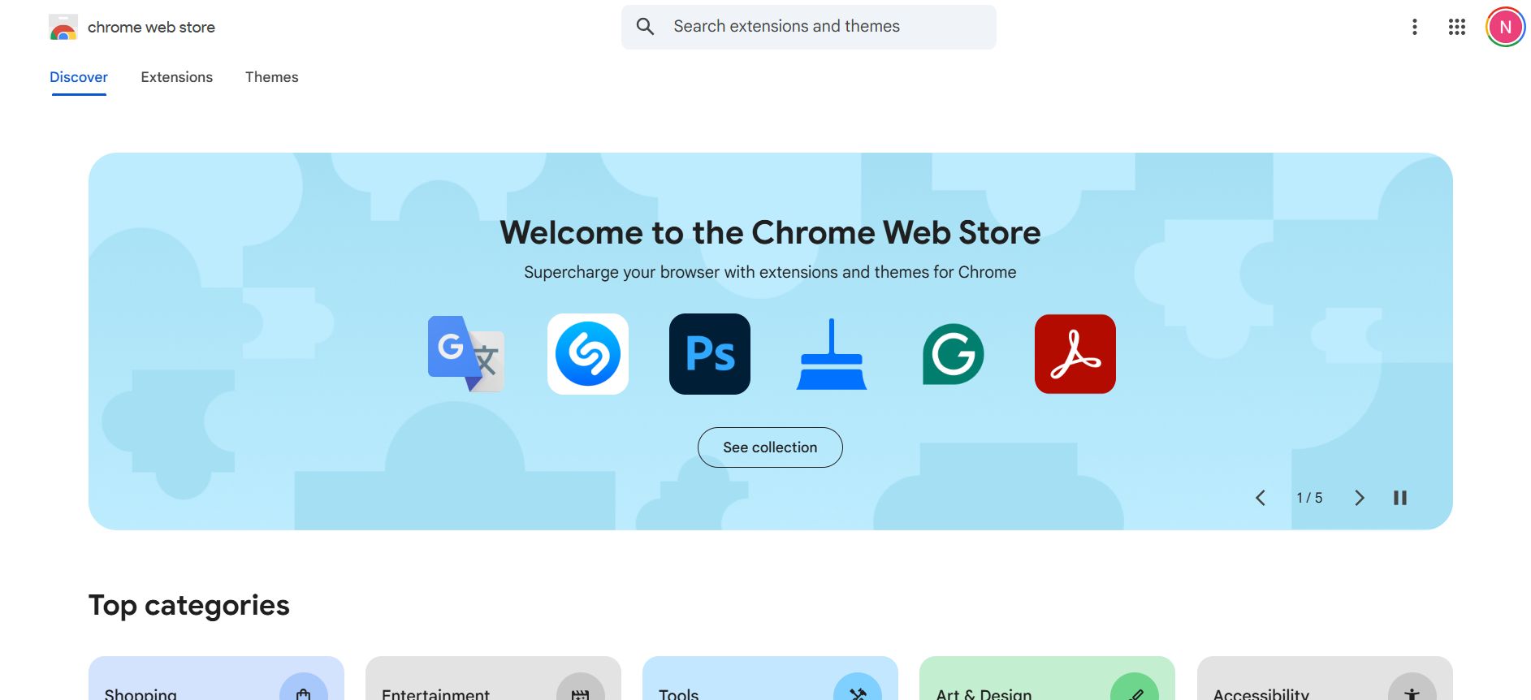Open the Google apps grid
Screen dimensions: 1531x700
[x=1456, y=27]
